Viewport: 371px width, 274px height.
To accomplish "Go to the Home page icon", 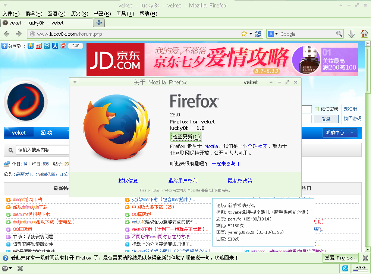I will [364, 34].
